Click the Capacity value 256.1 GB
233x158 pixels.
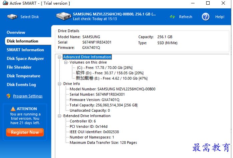click(165, 37)
